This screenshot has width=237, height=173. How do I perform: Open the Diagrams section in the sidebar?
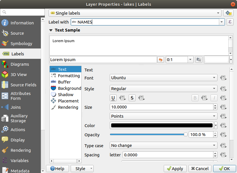pos(20,64)
